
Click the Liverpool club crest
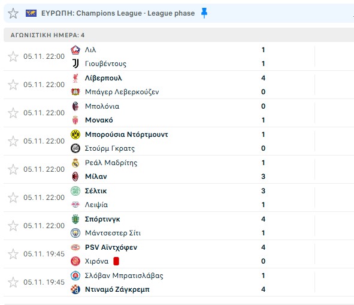coord(75,78)
